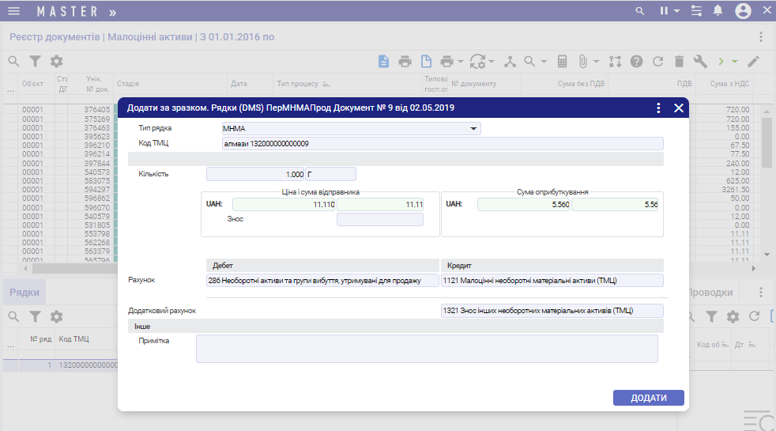The height and width of the screenshot is (431, 776).
Task: Click the vertical scrollbar of the documents table
Action: pyautogui.click(x=766, y=142)
